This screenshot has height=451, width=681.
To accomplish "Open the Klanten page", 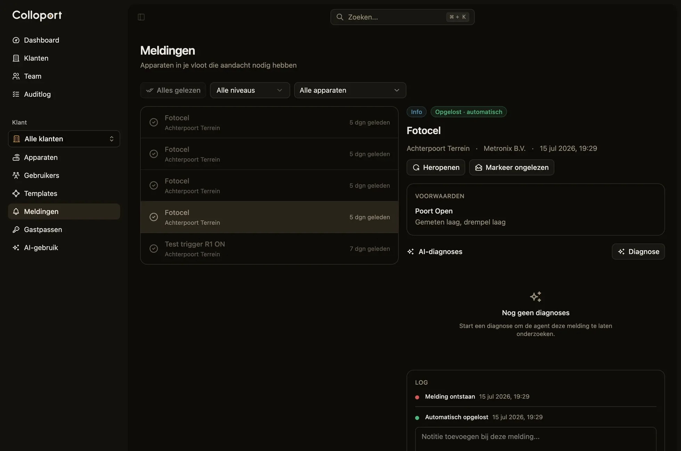I will point(64,58).
